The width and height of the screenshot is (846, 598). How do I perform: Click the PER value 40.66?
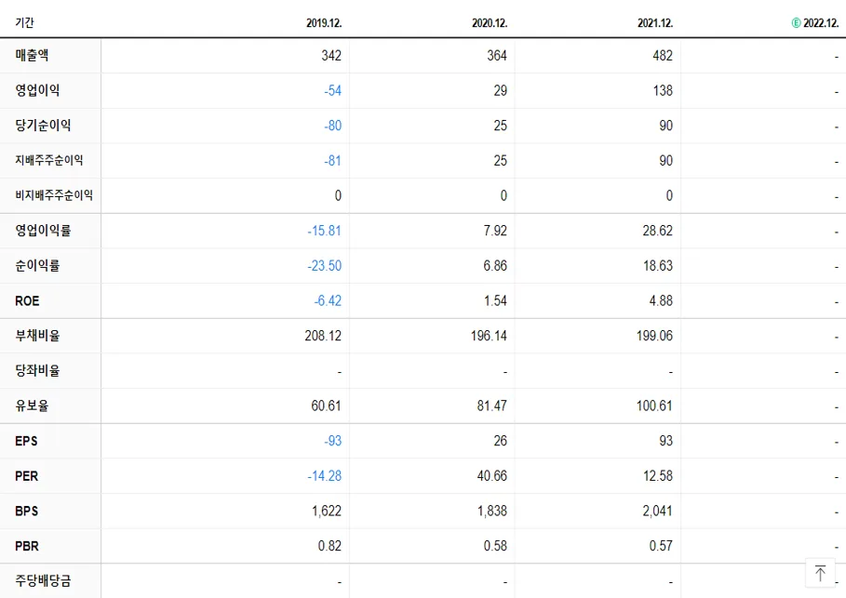click(492, 476)
